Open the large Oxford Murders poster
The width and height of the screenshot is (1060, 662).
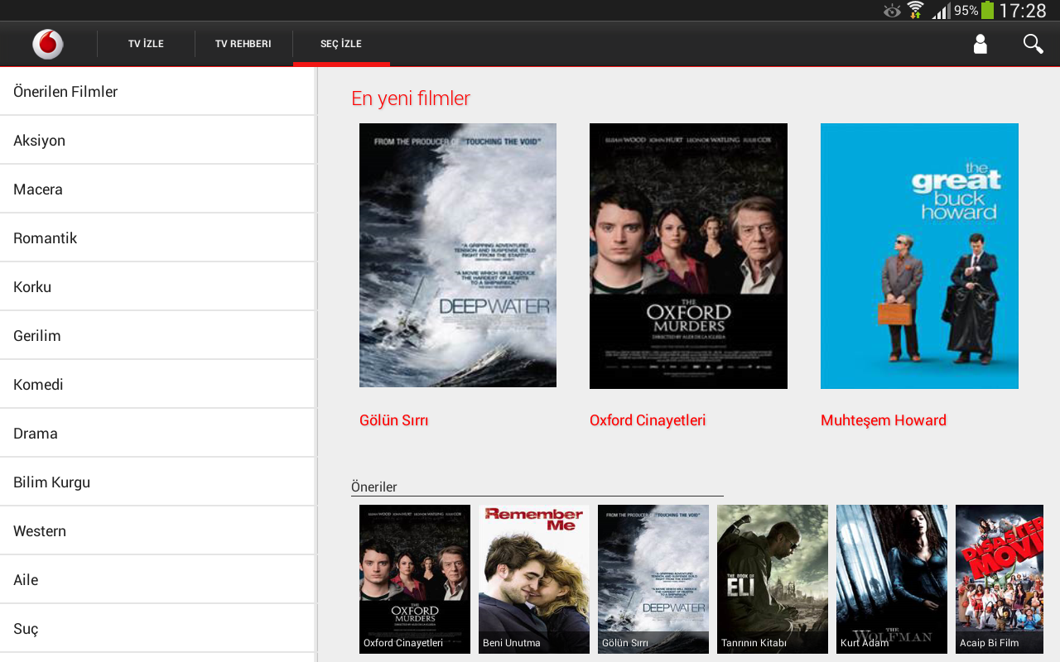pos(688,256)
